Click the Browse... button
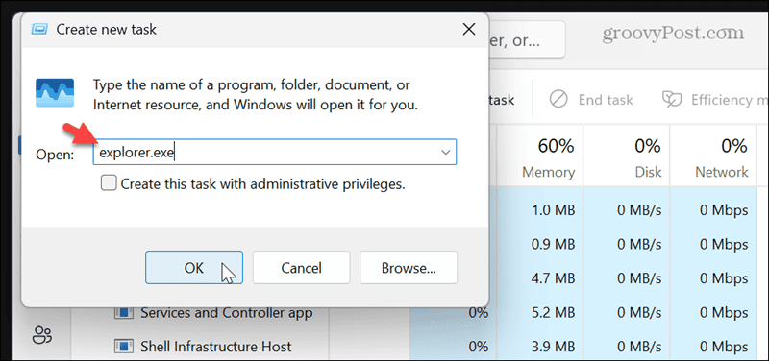This screenshot has width=769, height=361. [x=409, y=268]
